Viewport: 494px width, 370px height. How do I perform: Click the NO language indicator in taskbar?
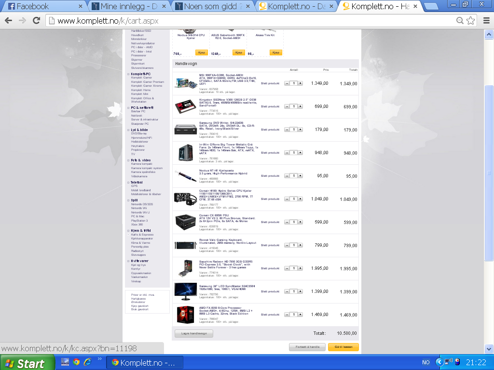click(x=425, y=362)
